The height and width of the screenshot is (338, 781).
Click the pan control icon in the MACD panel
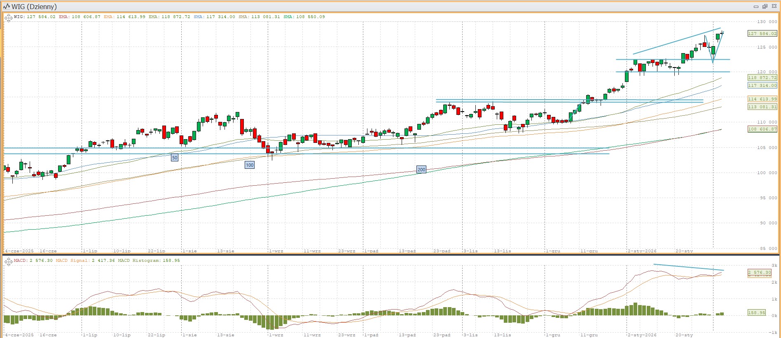coord(8,261)
